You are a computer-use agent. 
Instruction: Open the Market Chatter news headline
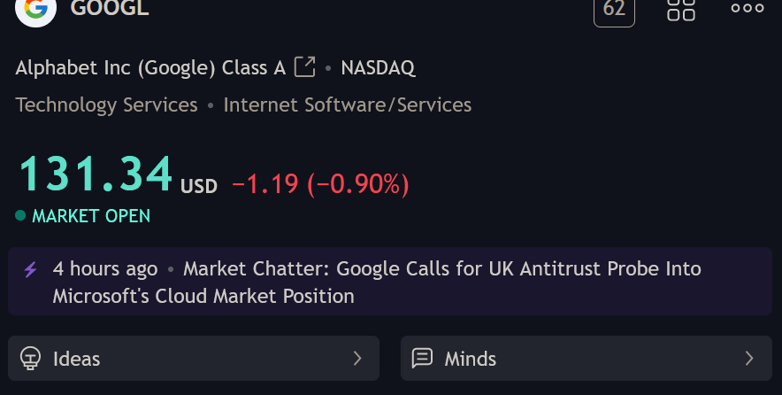[x=377, y=283]
